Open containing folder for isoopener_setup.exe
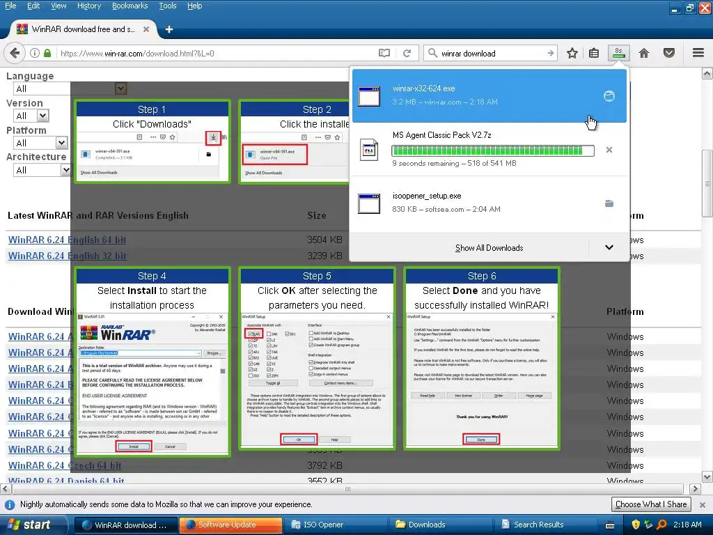Image resolution: width=713 pixels, height=535 pixels. pos(609,203)
